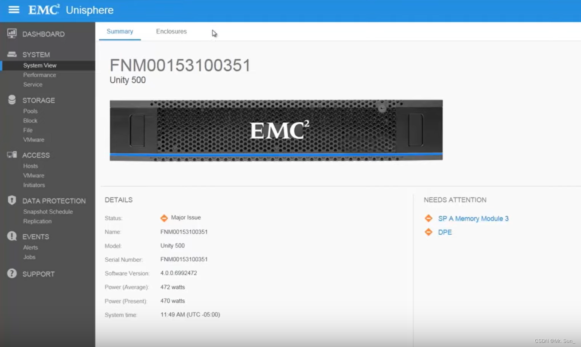Switch to the Enclosures tab
The height and width of the screenshot is (347, 581).
171,31
